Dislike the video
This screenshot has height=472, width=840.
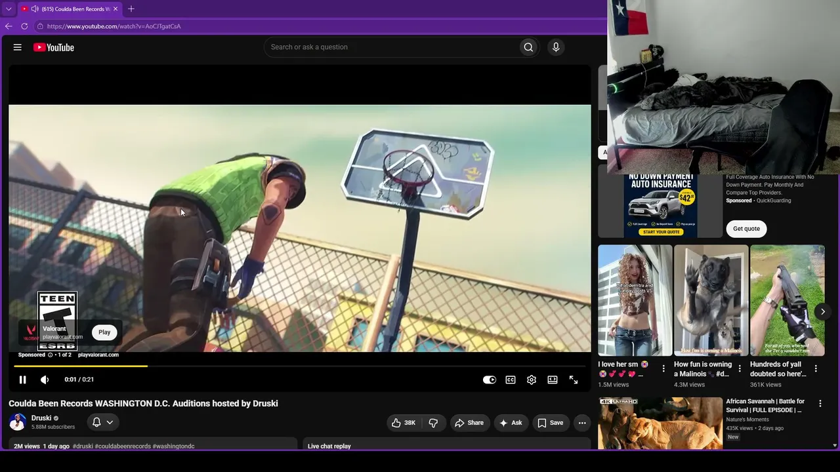click(433, 423)
